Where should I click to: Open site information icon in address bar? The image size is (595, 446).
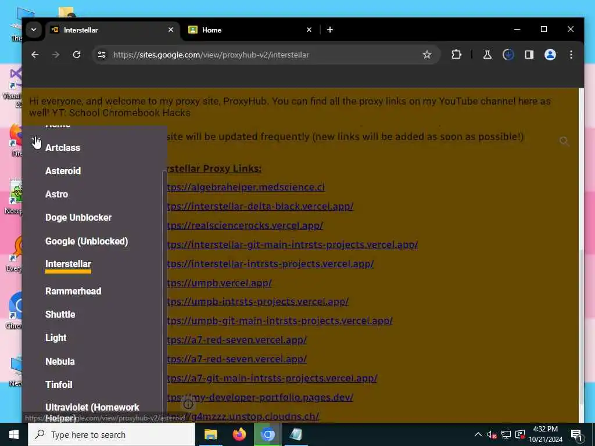(x=102, y=55)
